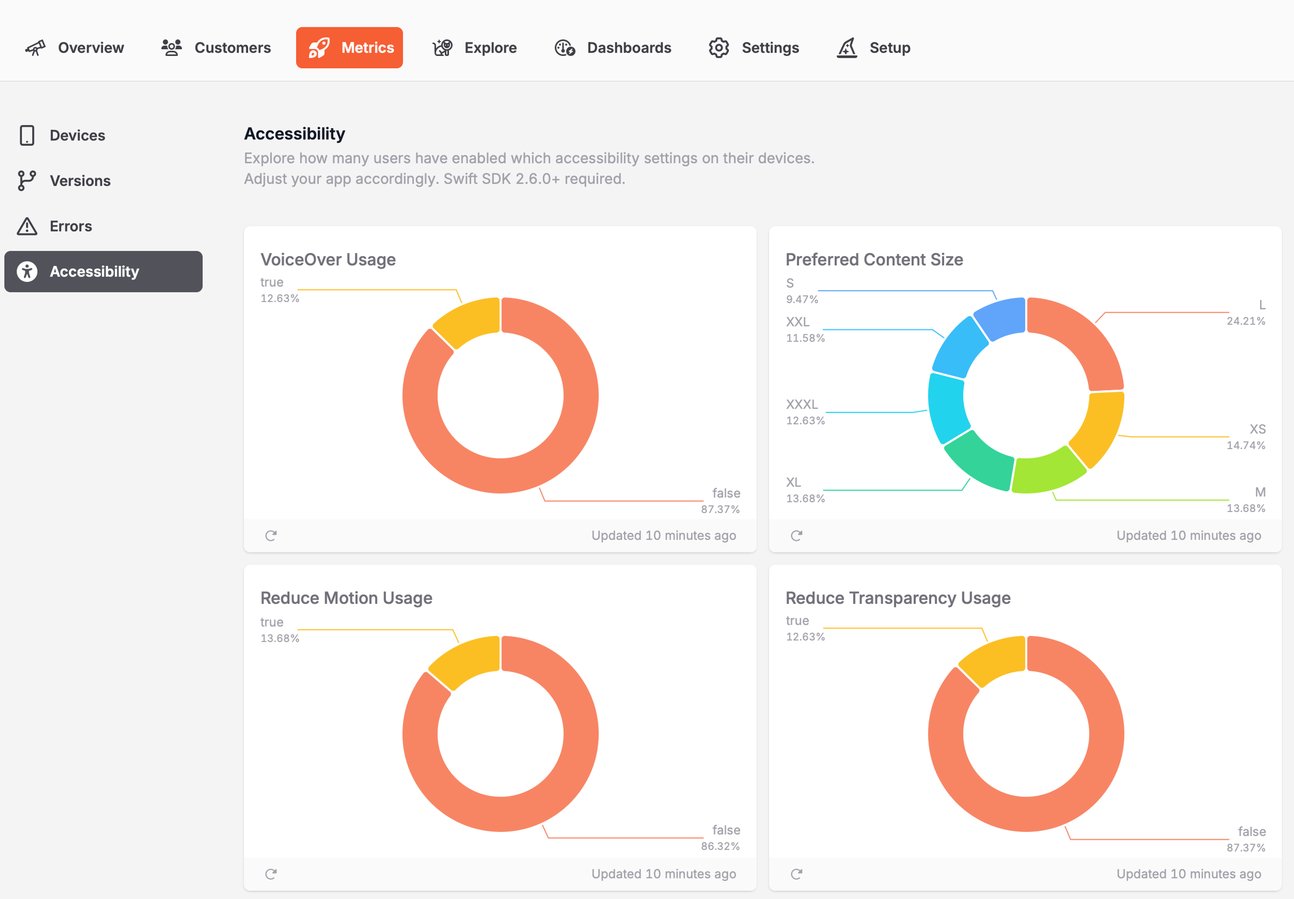Select the Accessibility sidebar item
Screen dimensions: 1294x899
click(x=94, y=272)
